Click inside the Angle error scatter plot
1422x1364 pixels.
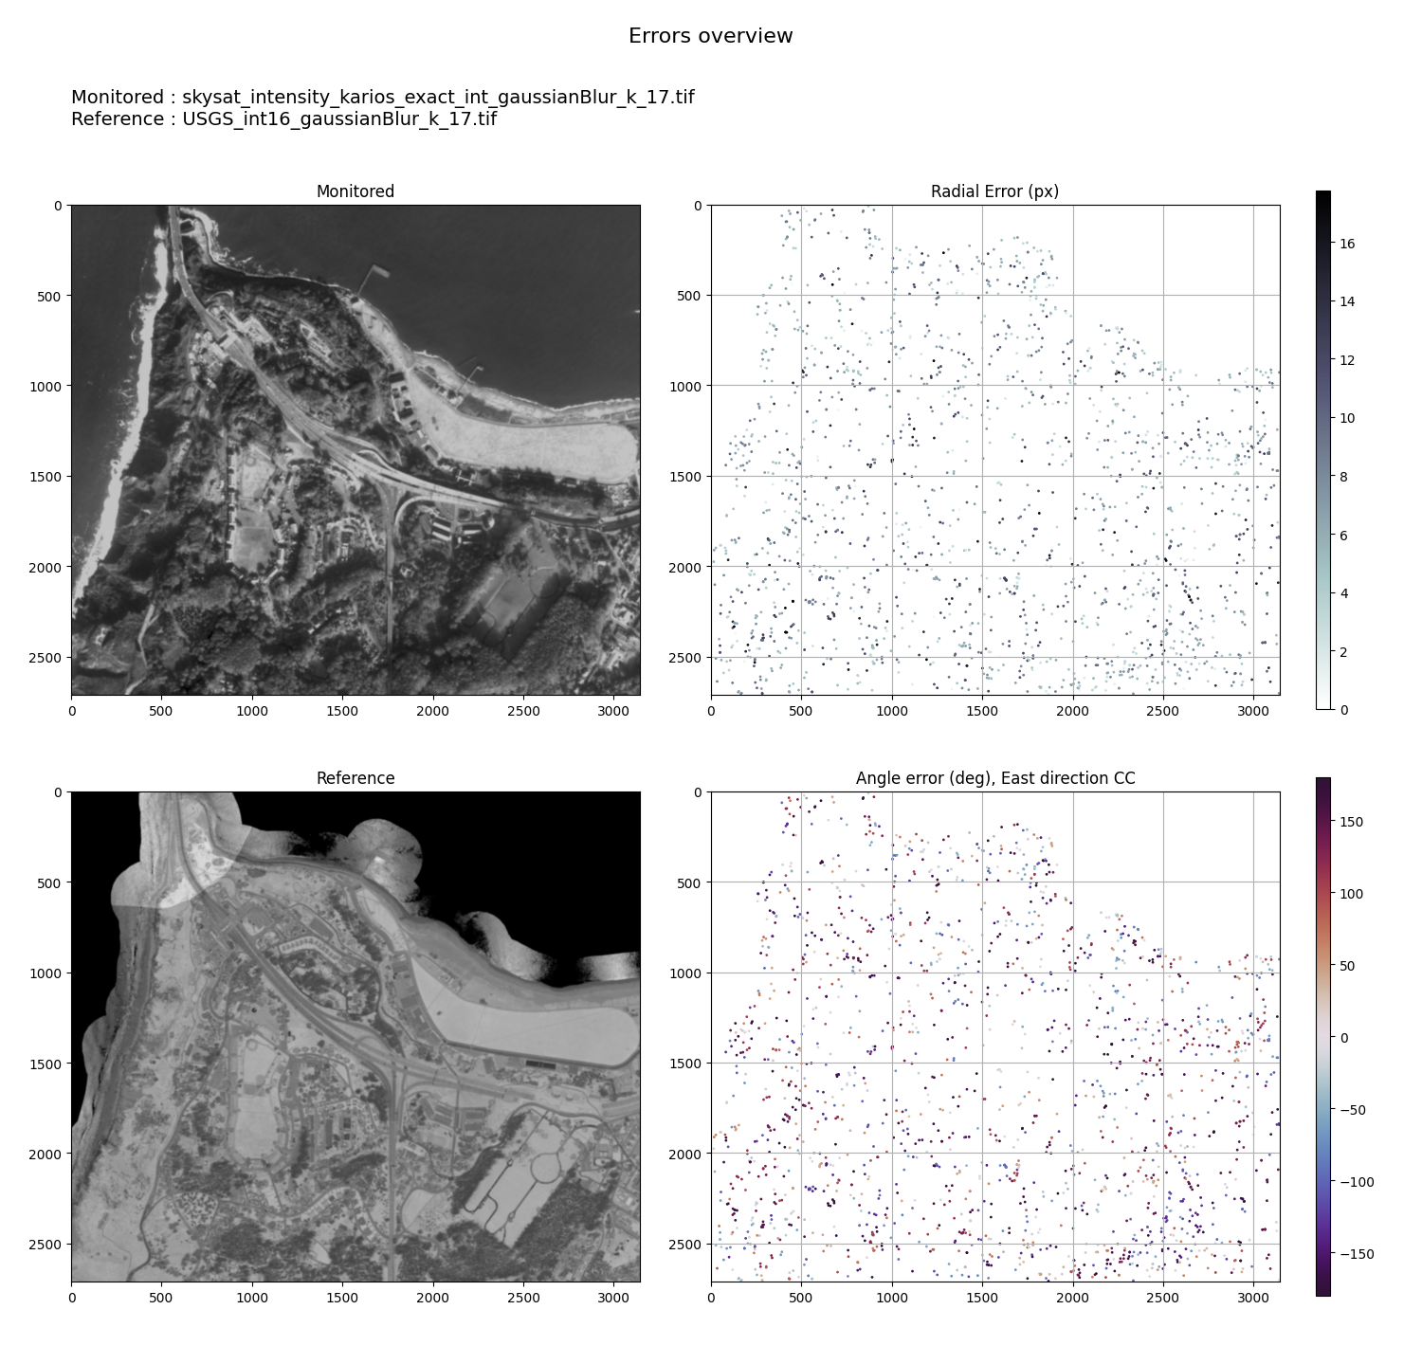(x=994, y=1036)
